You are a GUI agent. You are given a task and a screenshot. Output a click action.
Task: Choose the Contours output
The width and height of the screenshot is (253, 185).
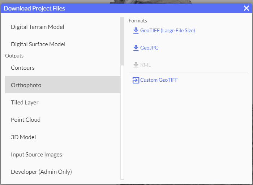pyautogui.click(x=23, y=68)
